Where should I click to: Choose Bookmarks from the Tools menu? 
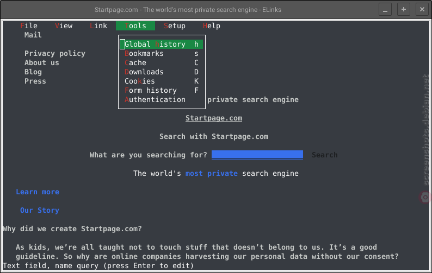[162, 54]
